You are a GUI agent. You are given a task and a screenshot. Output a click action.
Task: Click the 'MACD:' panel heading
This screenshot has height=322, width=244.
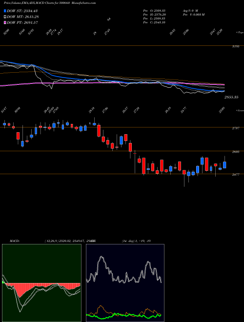[x=15, y=241]
